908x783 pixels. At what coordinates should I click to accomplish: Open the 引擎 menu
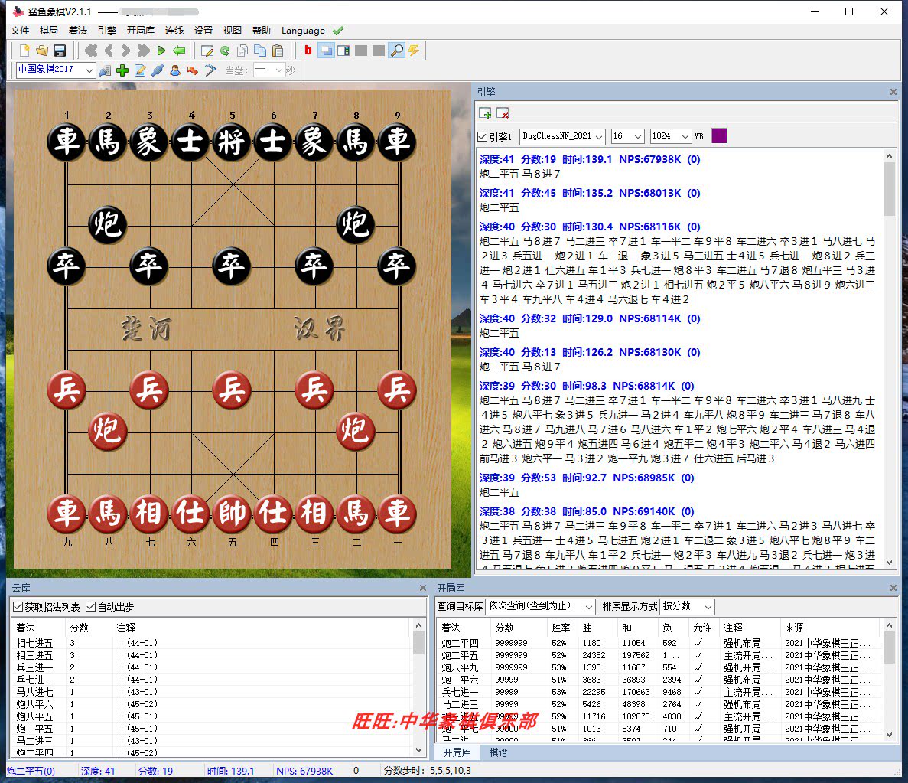[107, 31]
